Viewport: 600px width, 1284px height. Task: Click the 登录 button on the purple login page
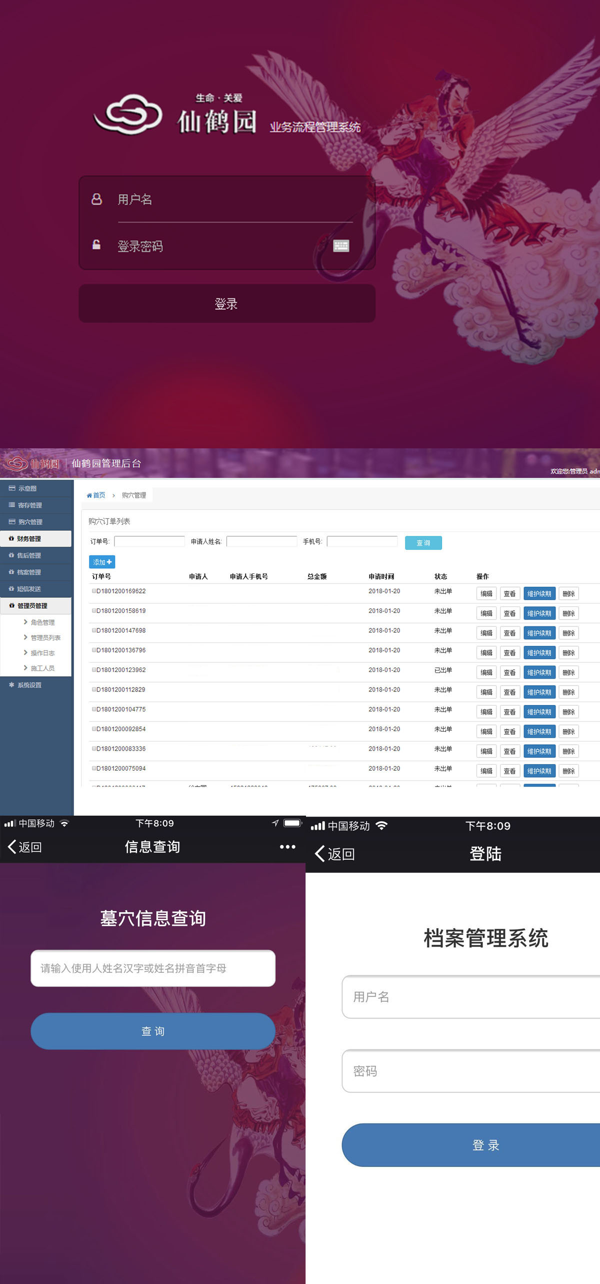click(227, 304)
